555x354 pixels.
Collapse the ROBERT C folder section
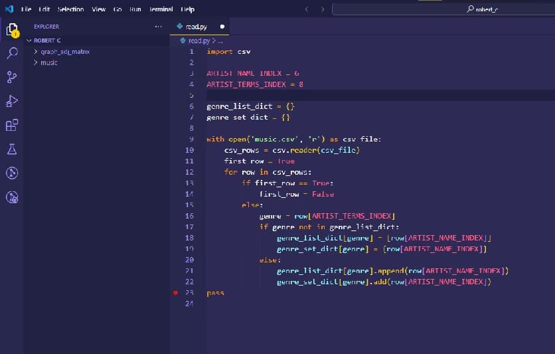click(x=29, y=41)
